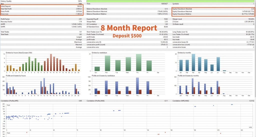256x137 pixels.
Task: Click 'Entries by hours (Asia,Europe,USA)' chart title
Action: pyautogui.click(x=19, y=53)
